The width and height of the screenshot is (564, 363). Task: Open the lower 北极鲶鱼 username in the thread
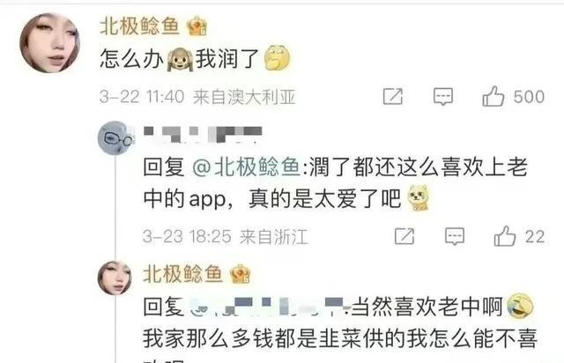coord(182,274)
